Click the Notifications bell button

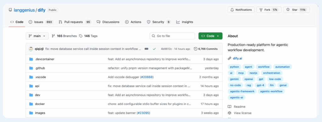(x=241, y=10)
